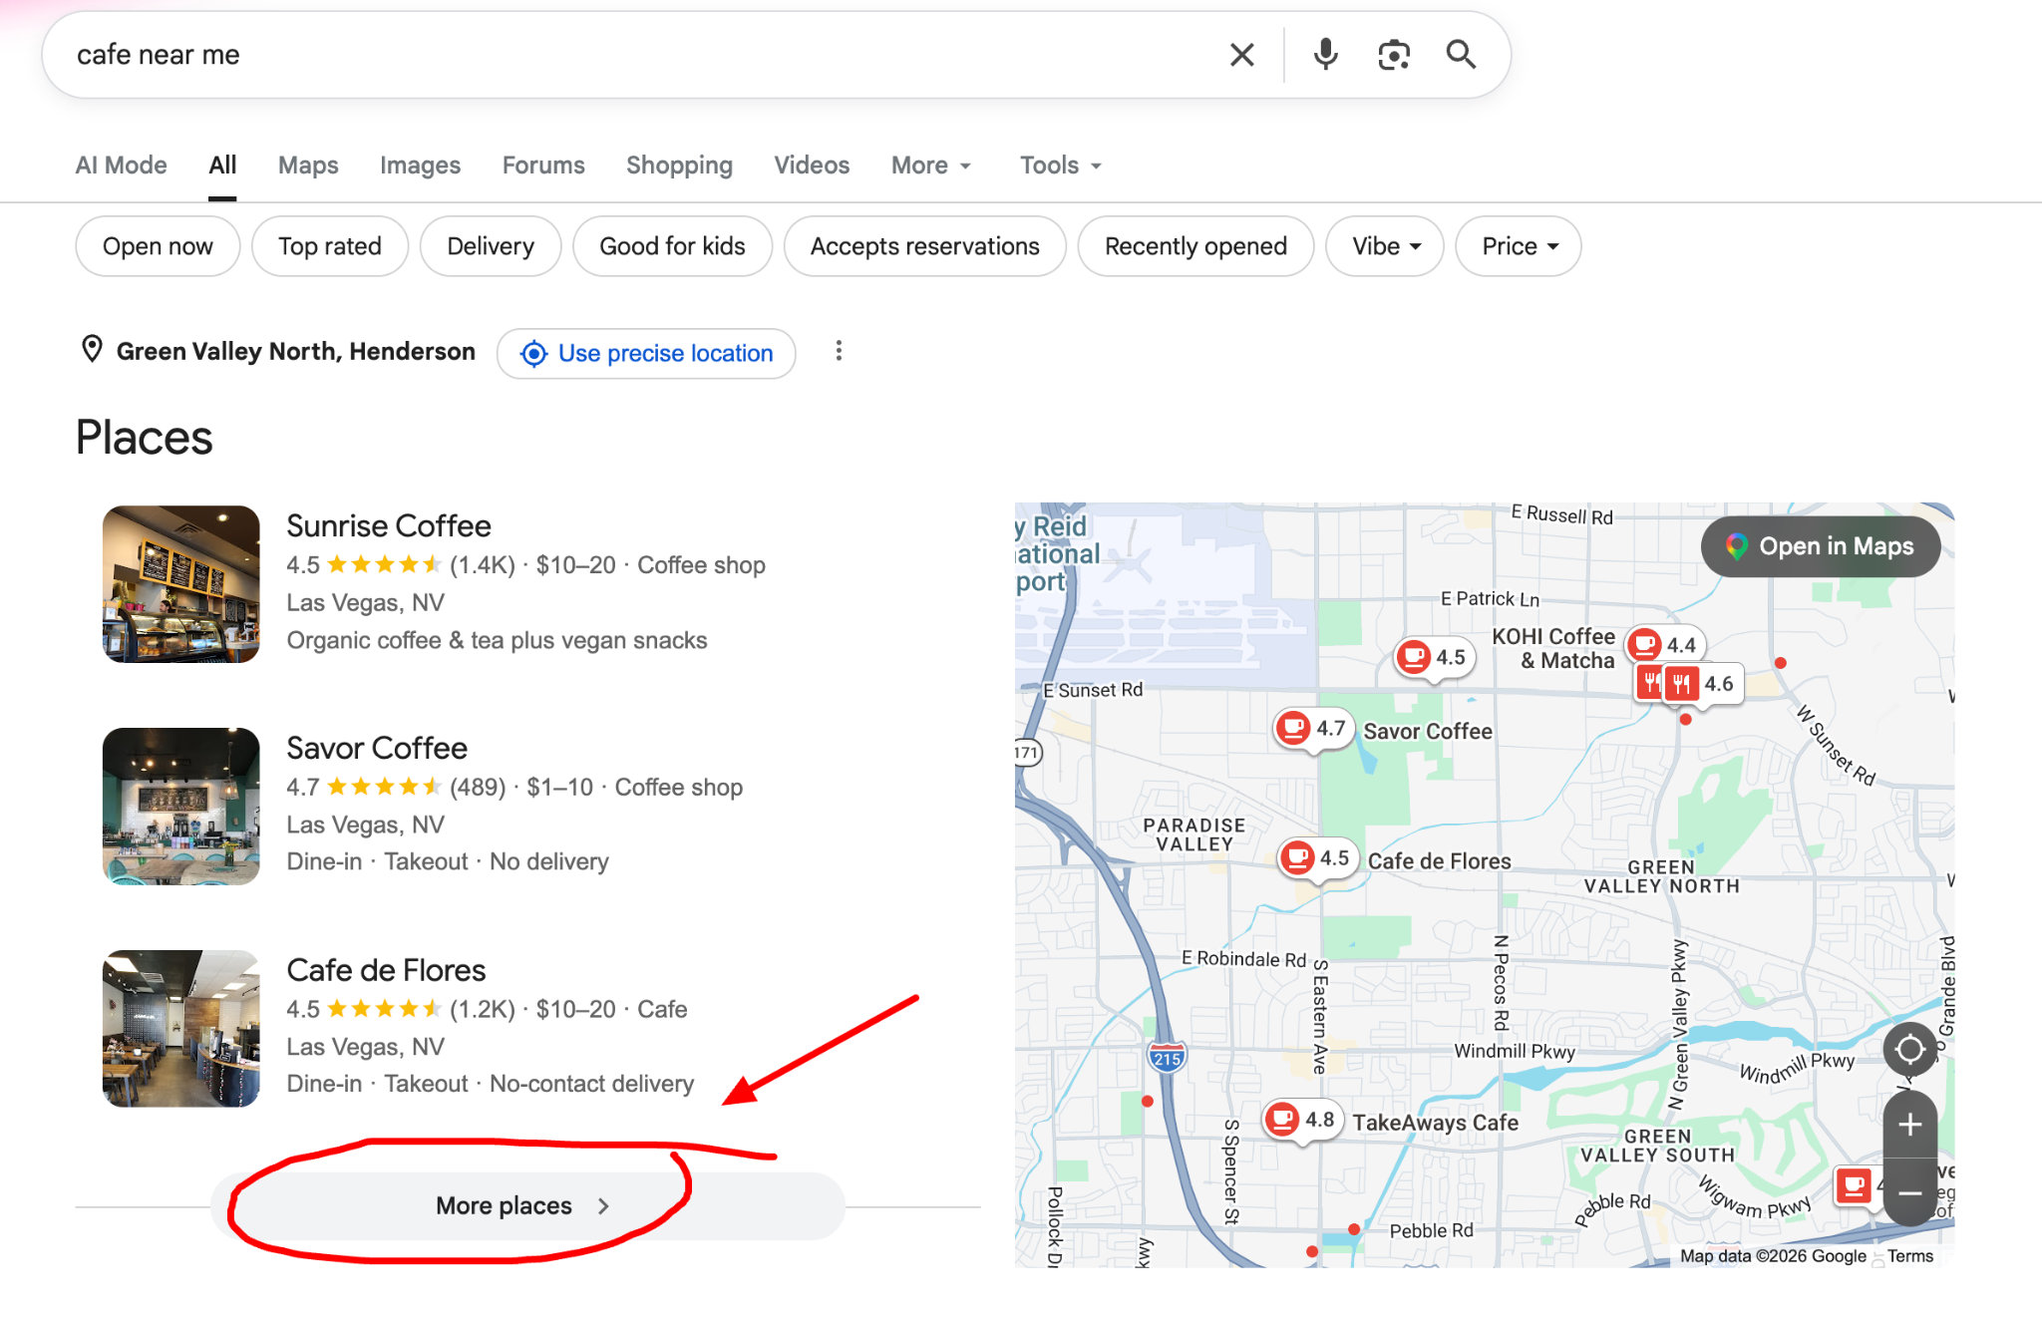Click 'Dine-in · Takeout · No-contact delivery' text
The height and width of the screenshot is (1328, 2042).
tap(490, 1084)
